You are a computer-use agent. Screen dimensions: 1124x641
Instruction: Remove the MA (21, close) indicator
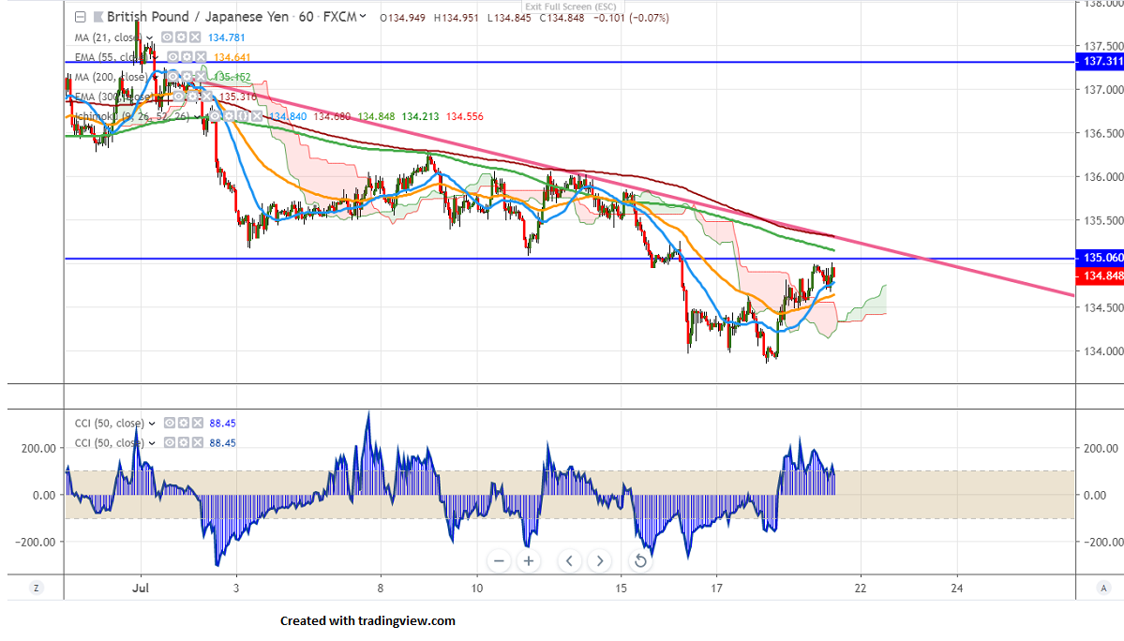point(195,37)
